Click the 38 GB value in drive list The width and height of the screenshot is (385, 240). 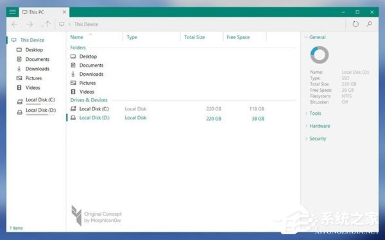pyautogui.click(x=258, y=119)
